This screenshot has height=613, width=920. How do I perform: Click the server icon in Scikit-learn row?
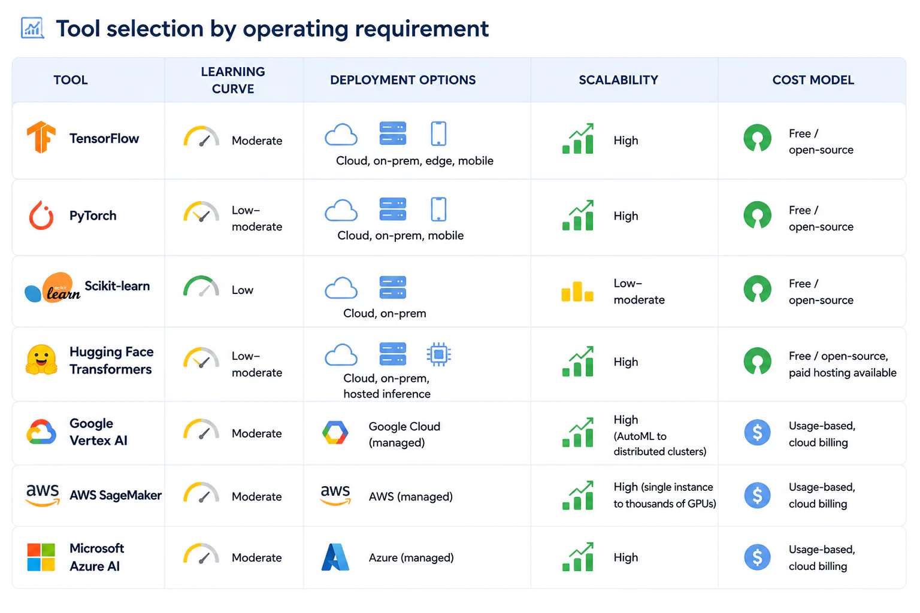[x=393, y=287]
